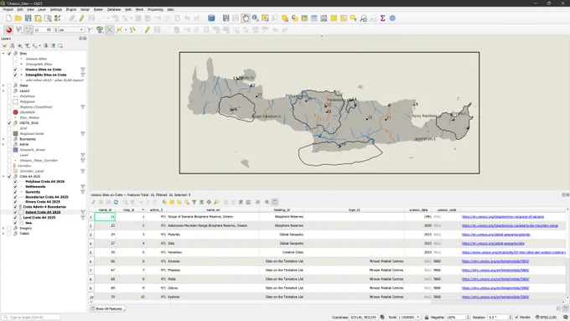Open the Project menu
Screen dimensions: 570x321
tap(8, 9)
